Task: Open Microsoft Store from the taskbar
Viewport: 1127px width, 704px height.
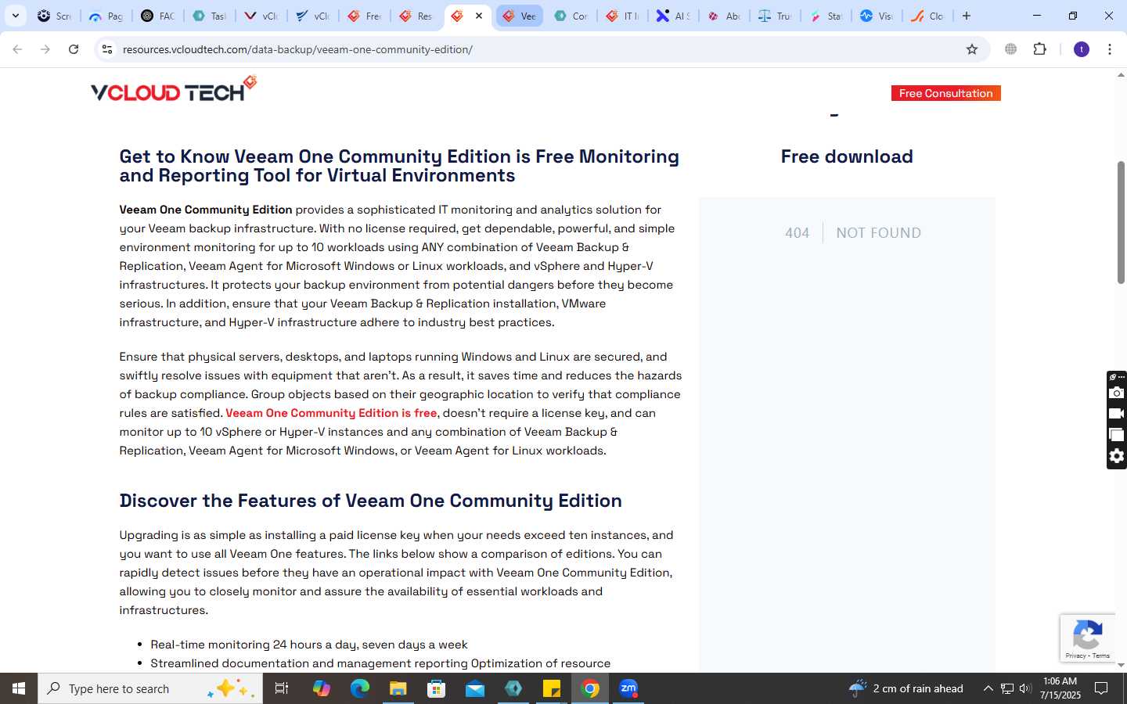Action: click(x=436, y=688)
